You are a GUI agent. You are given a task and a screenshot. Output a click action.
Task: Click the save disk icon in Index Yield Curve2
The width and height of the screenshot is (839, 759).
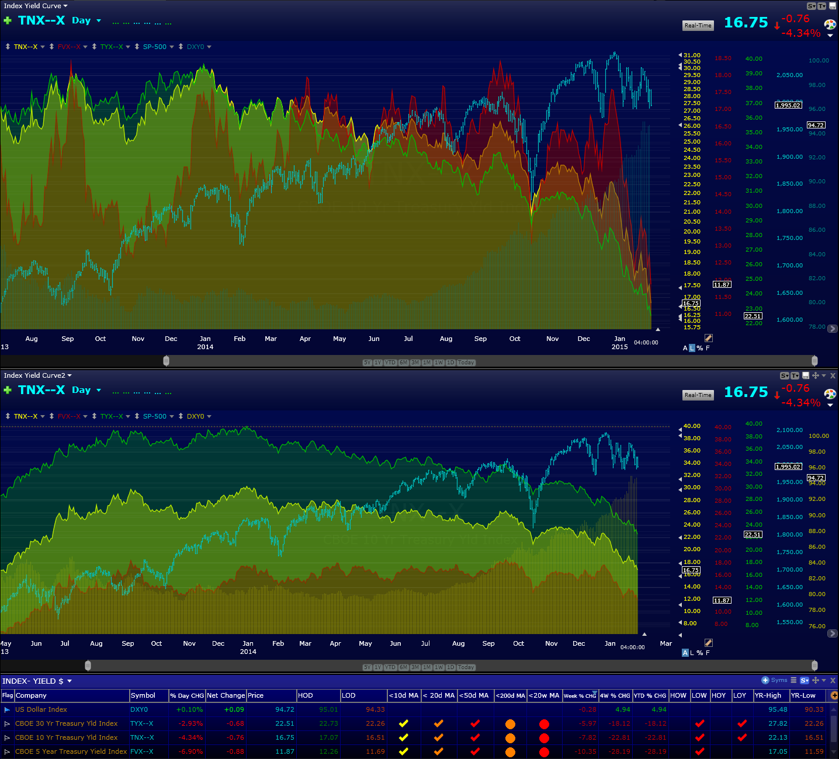pyautogui.click(x=806, y=375)
